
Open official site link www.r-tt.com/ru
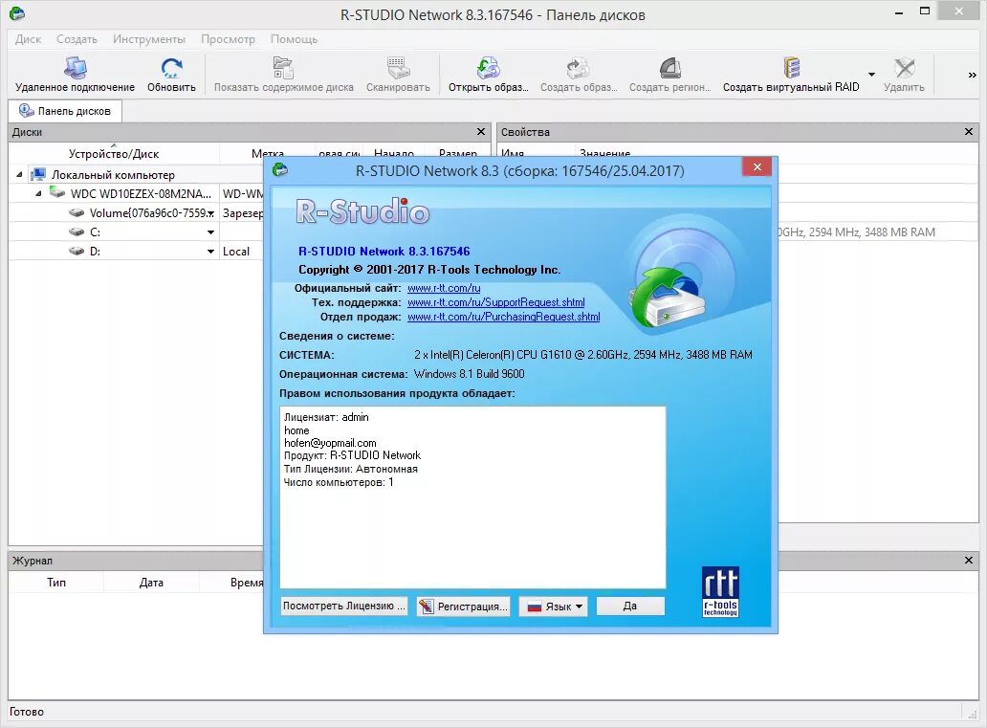click(444, 288)
